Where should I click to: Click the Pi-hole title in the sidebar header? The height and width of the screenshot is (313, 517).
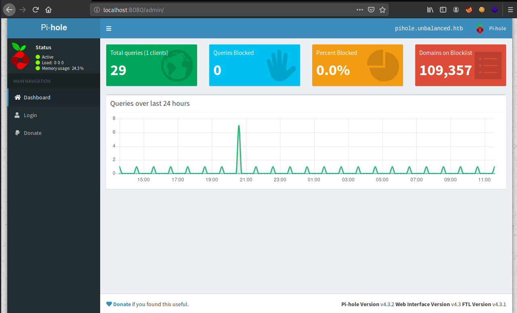tap(54, 28)
